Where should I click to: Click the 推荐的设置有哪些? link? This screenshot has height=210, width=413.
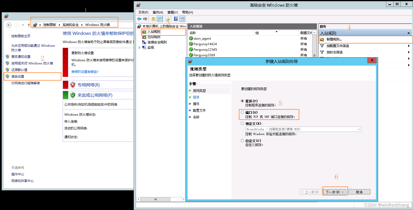click(85, 72)
